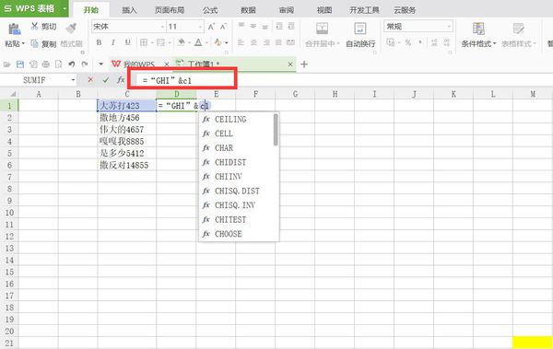Click the Paste clipboard icon

point(14,29)
